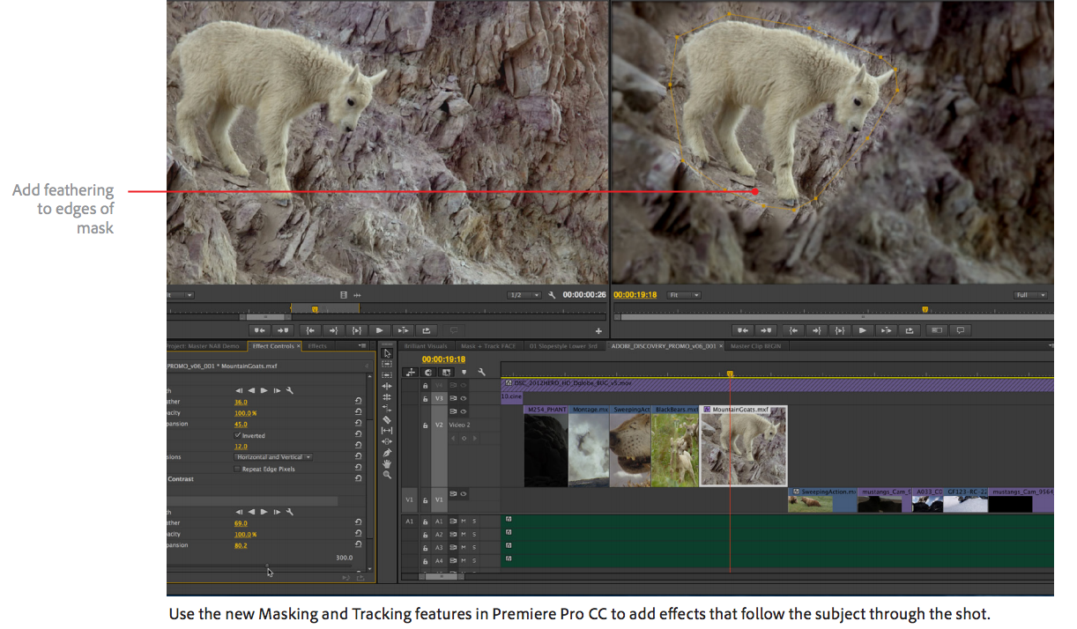
Task: Open Horizontal and Vertical blur dimensions dropdown
Action: pos(273,457)
